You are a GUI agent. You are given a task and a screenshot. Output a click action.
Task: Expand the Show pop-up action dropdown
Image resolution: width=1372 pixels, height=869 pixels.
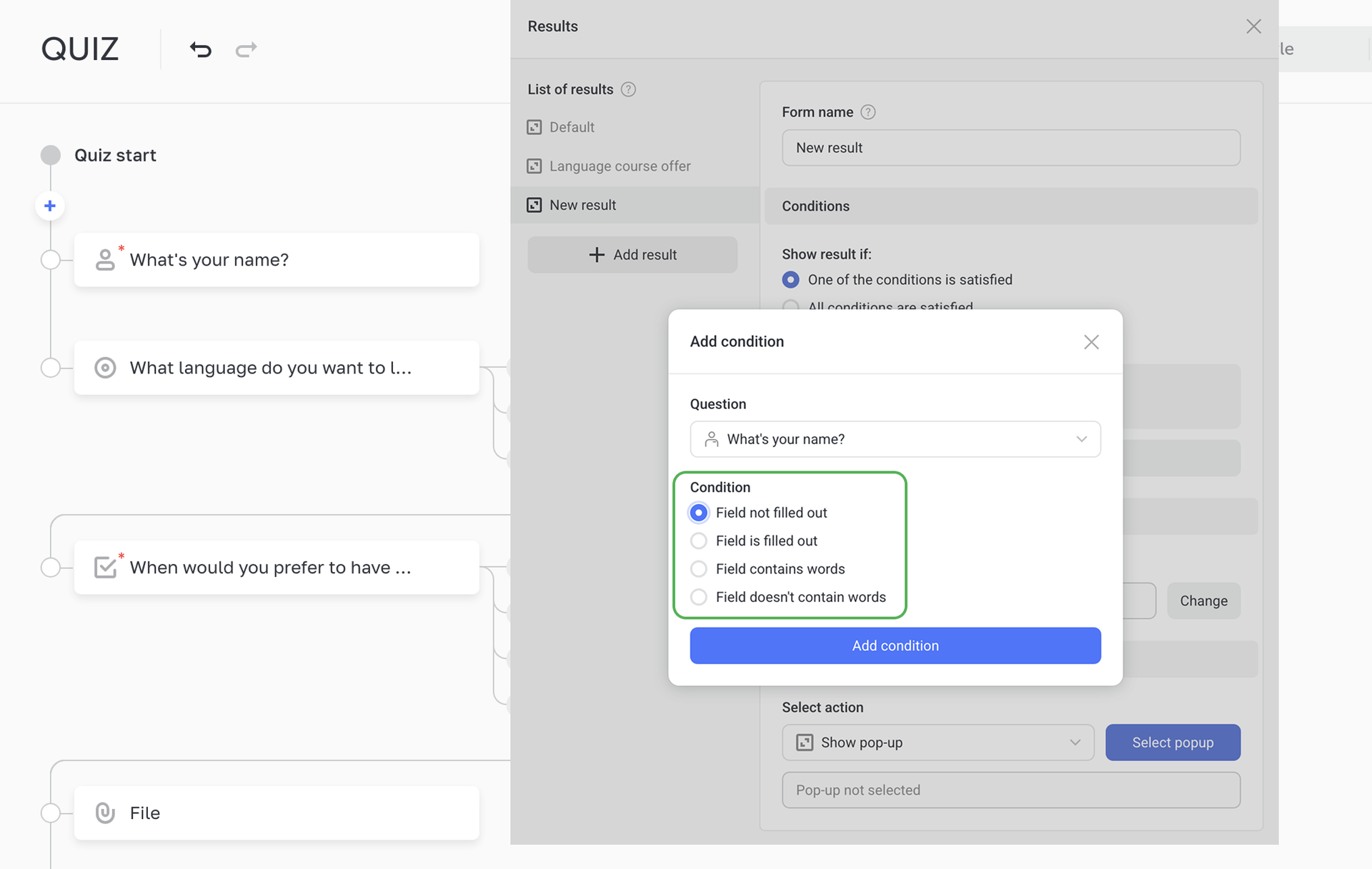pyautogui.click(x=938, y=743)
